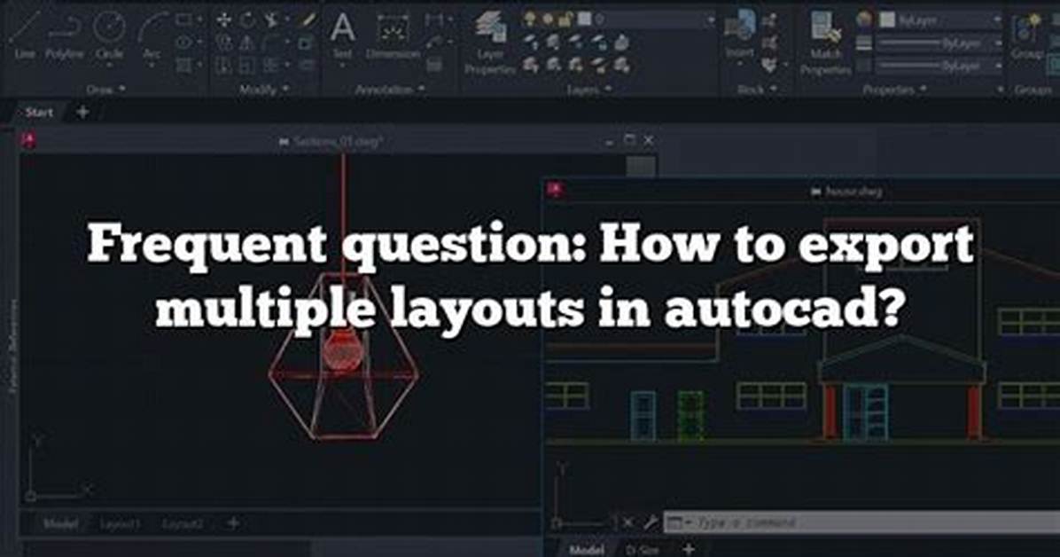Click the Erase pencil icon in Modify panel
The image size is (1060, 557).
click(307, 20)
